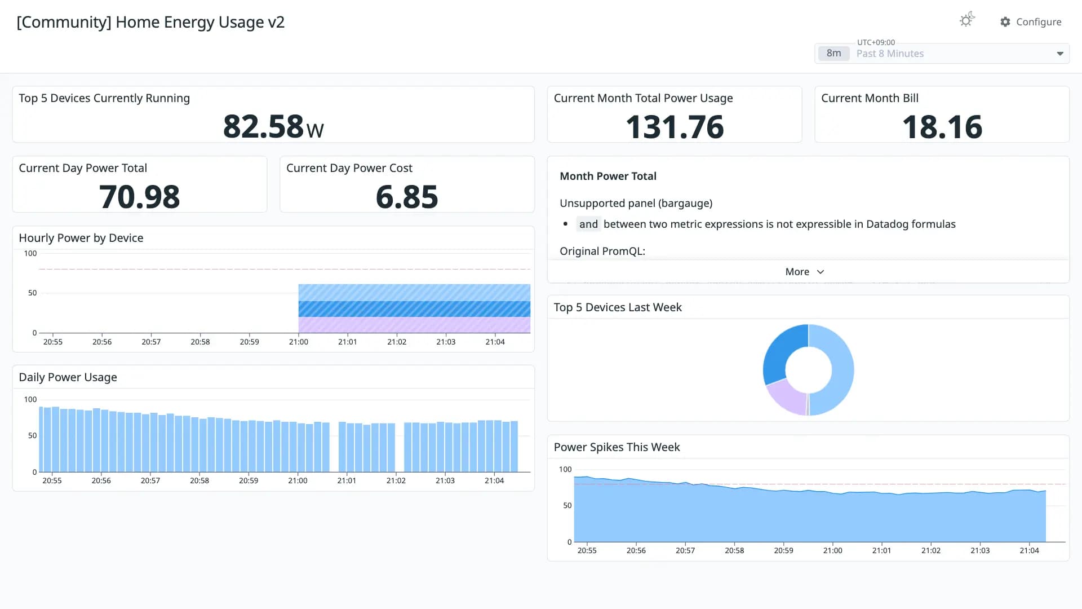Click the Month Power Total heading
Screen dimensions: 1082x609
608,176
